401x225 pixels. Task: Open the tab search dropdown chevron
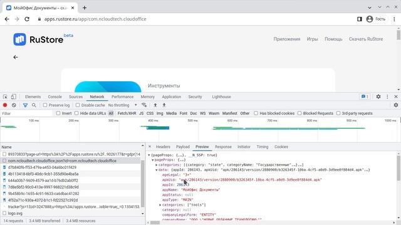(370, 7)
